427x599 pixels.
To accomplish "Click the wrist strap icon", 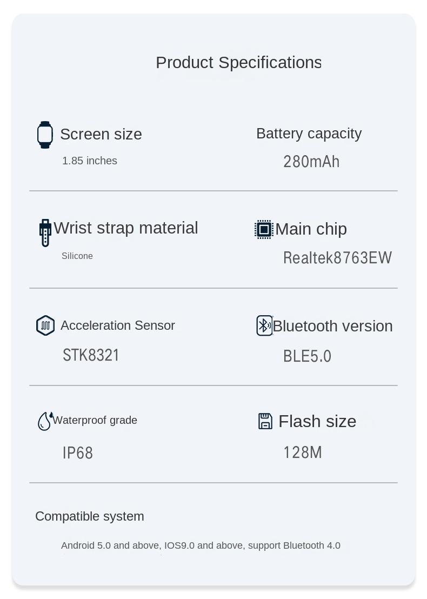I will tap(45, 232).
